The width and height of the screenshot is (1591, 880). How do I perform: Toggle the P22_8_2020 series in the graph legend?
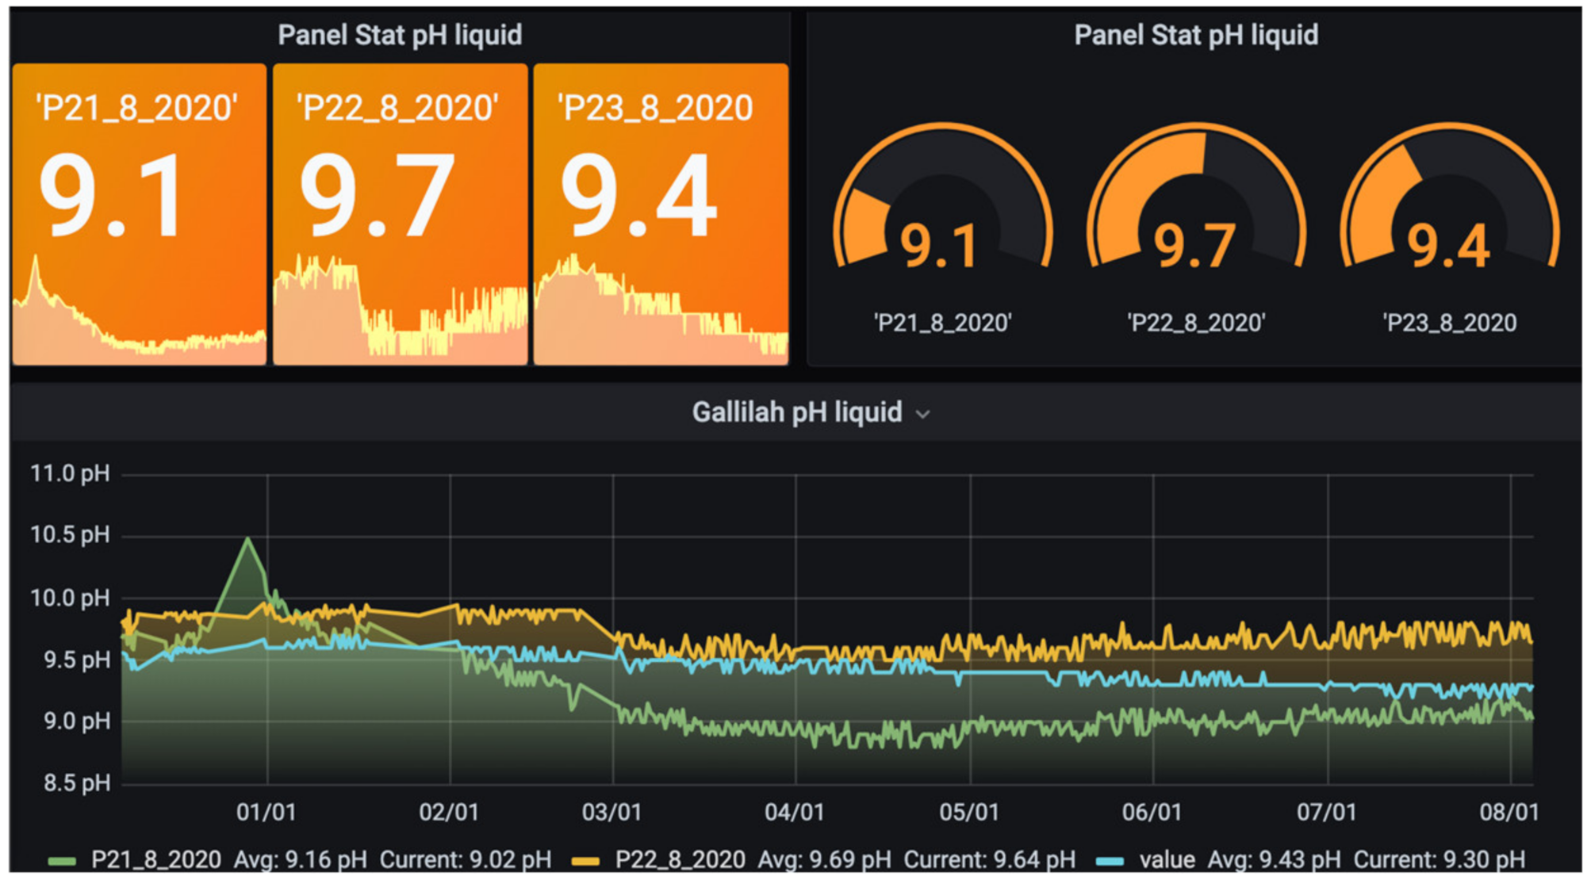pos(680,860)
